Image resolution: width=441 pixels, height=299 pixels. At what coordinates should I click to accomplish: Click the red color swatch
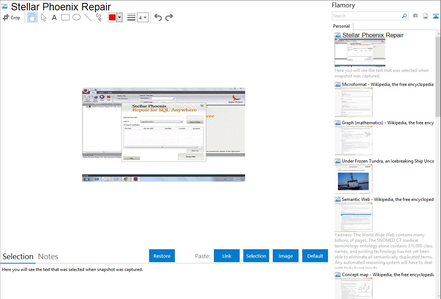(x=112, y=17)
